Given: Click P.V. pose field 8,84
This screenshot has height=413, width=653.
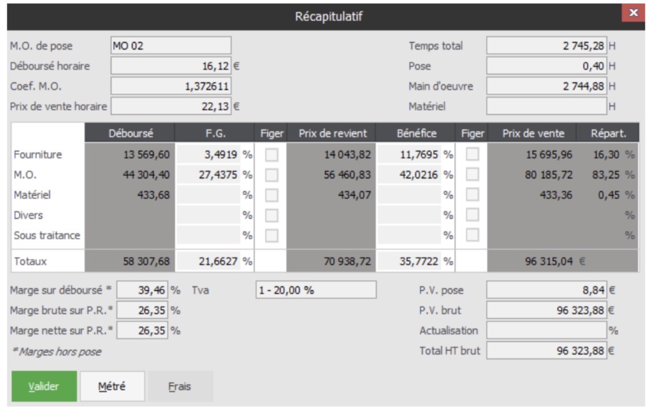Looking at the screenshot, I should (x=546, y=290).
